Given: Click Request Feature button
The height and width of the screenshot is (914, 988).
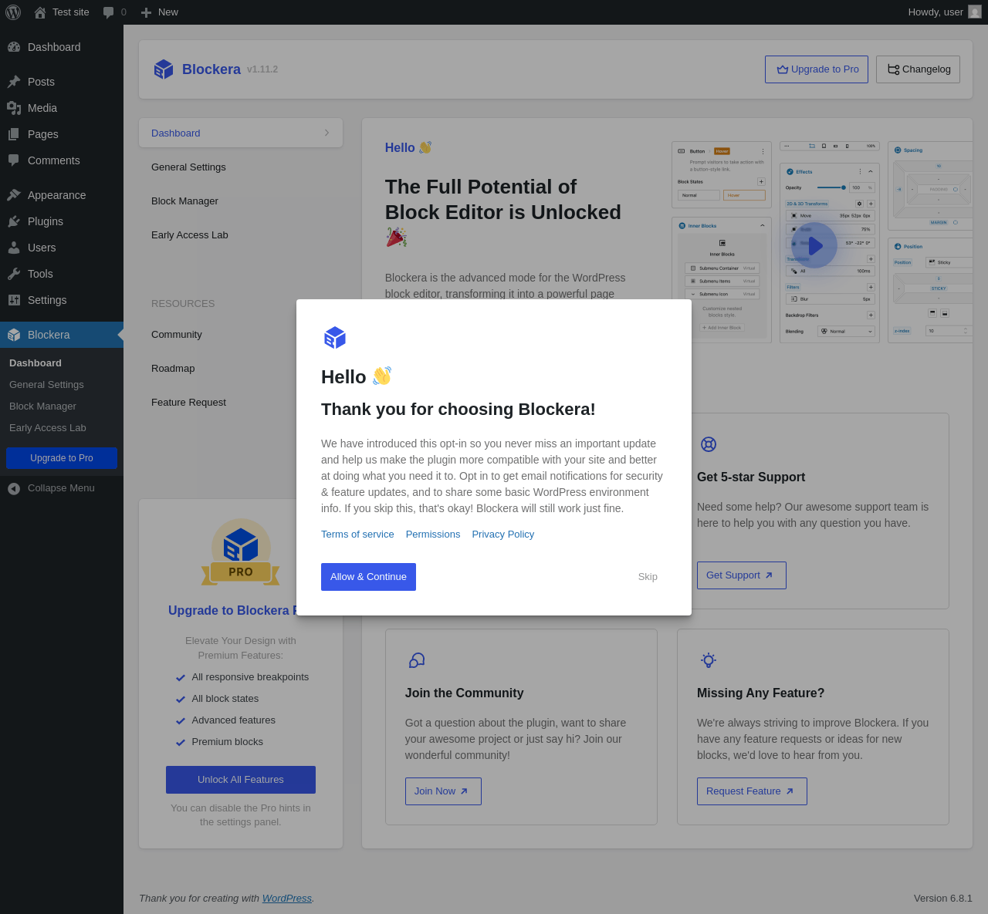Looking at the screenshot, I should coord(752,791).
